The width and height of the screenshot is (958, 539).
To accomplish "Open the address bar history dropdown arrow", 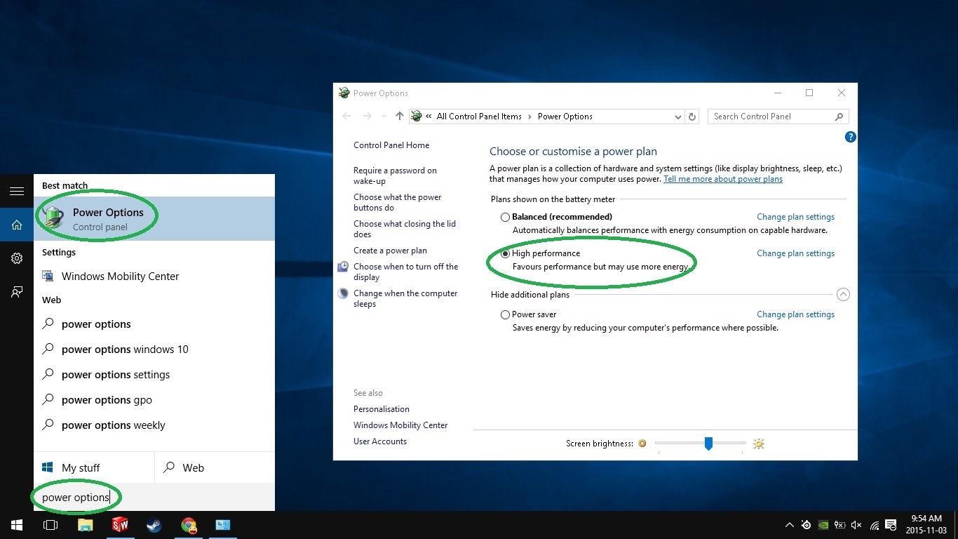I will pos(677,117).
